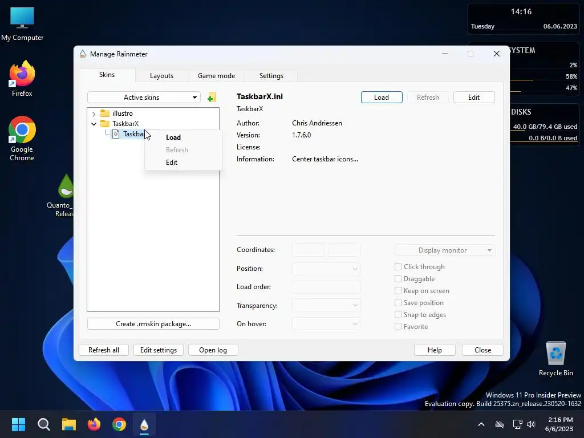
Task: Click the Rainmeter taskbar icon
Action: [x=144, y=424]
